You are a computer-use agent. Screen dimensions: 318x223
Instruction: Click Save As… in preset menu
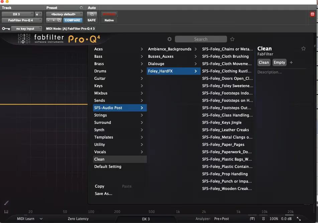pos(103,194)
